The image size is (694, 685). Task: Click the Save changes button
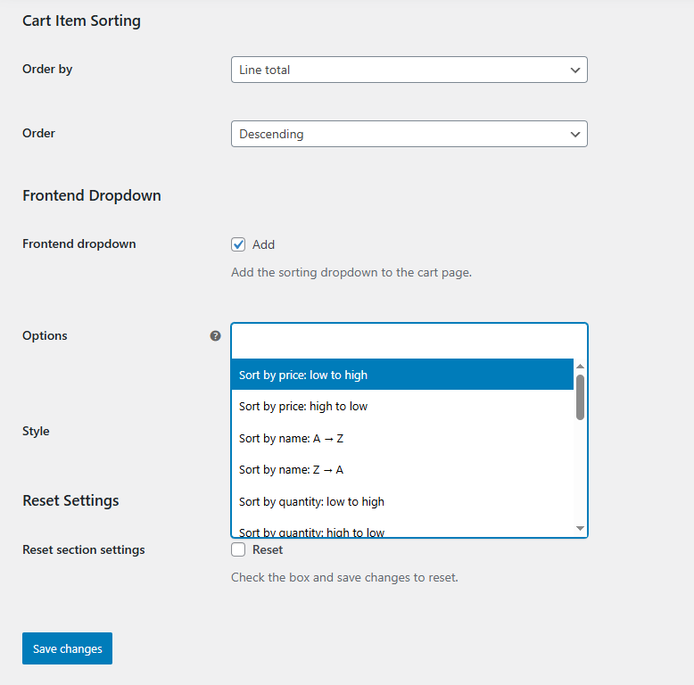67,648
